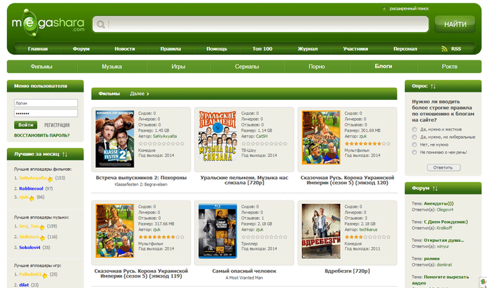Switch to the Музыка category tab

click(x=112, y=67)
